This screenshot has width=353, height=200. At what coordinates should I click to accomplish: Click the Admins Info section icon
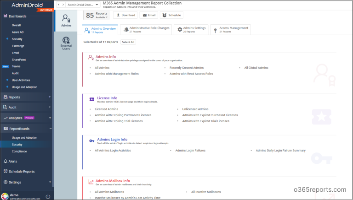[x=91, y=57]
